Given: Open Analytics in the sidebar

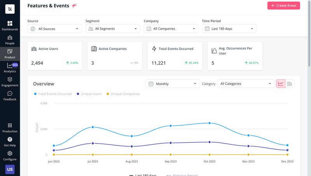Looking at the screenshot, I should click(10, 66).
